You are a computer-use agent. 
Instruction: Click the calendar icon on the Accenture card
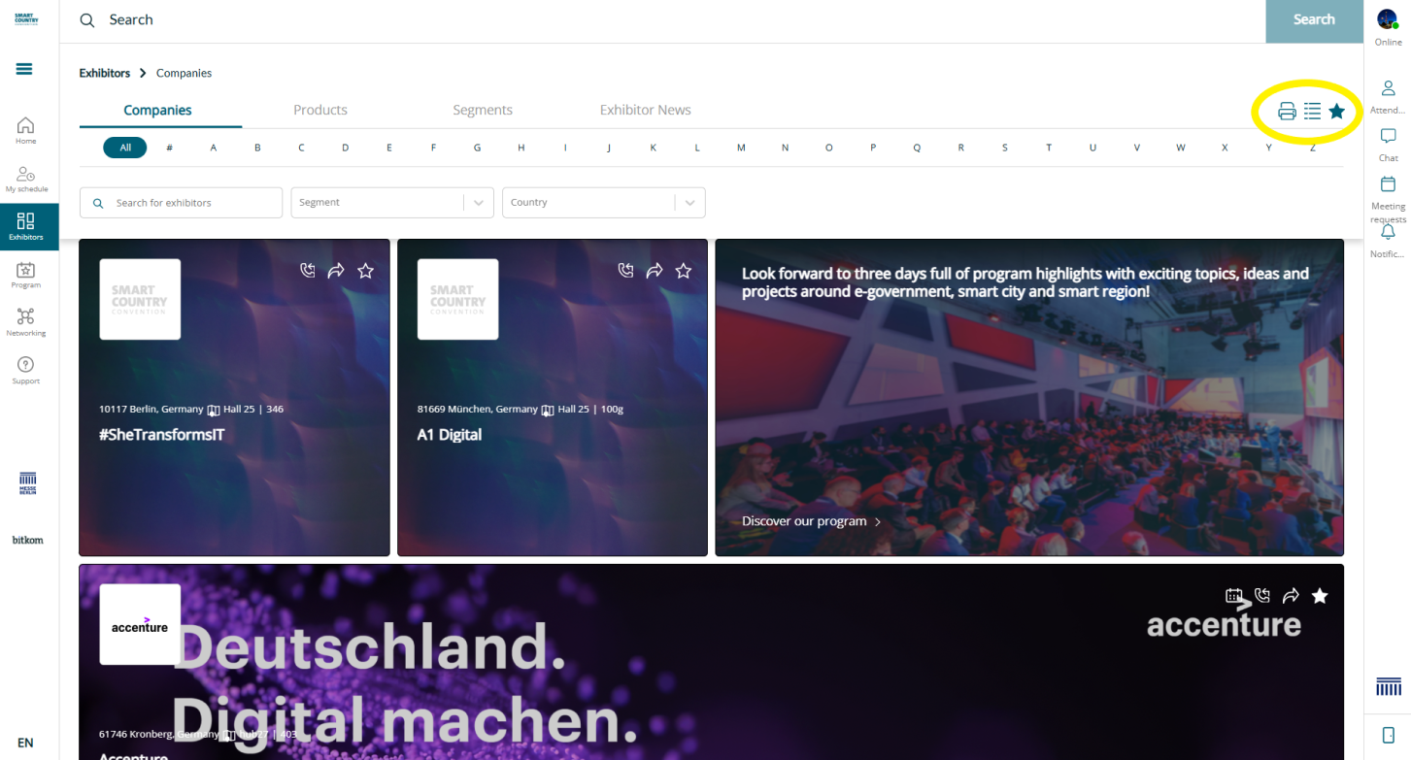[x=1233, y=596]
